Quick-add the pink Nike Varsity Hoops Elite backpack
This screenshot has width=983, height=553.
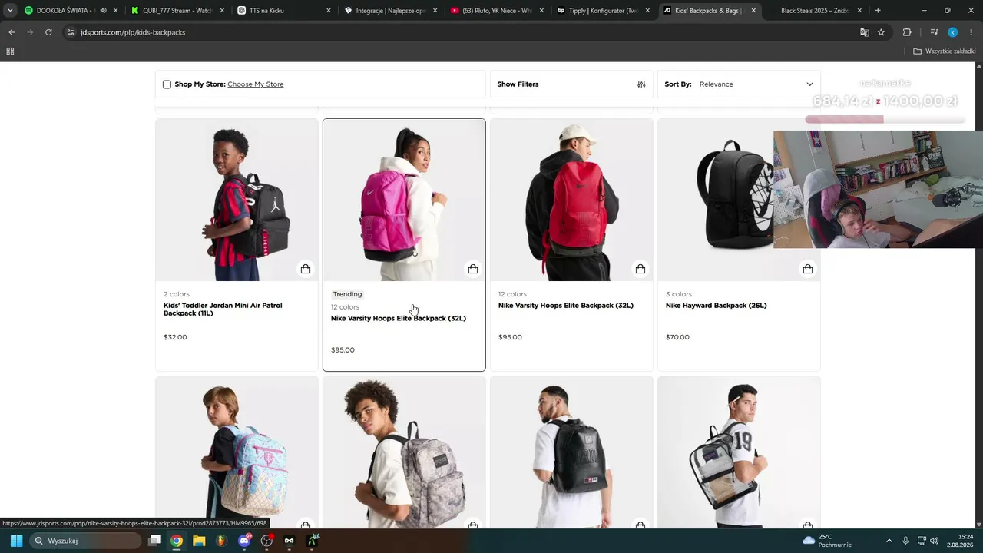(473, 269)
